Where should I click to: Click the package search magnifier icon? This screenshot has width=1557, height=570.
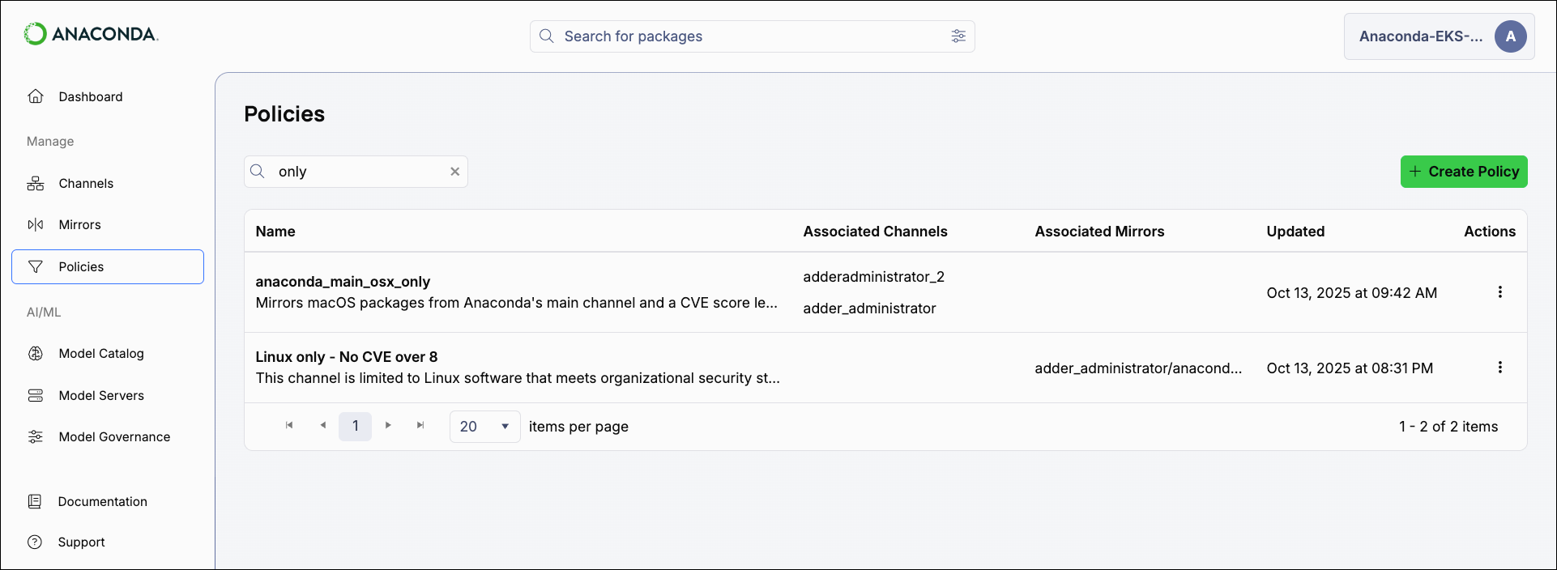tap(547, 36)
